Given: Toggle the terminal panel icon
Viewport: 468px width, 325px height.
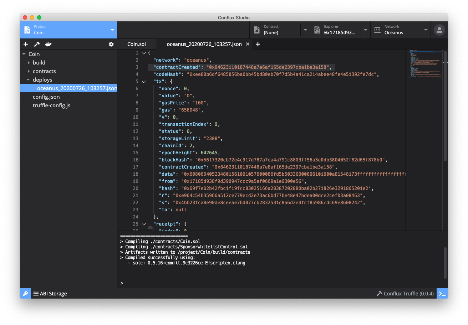Looking at the screenshot, I should pyautogui.click(x=442, y=294).
